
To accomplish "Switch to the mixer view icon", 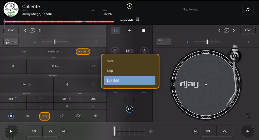I will (x=116, y=30).
